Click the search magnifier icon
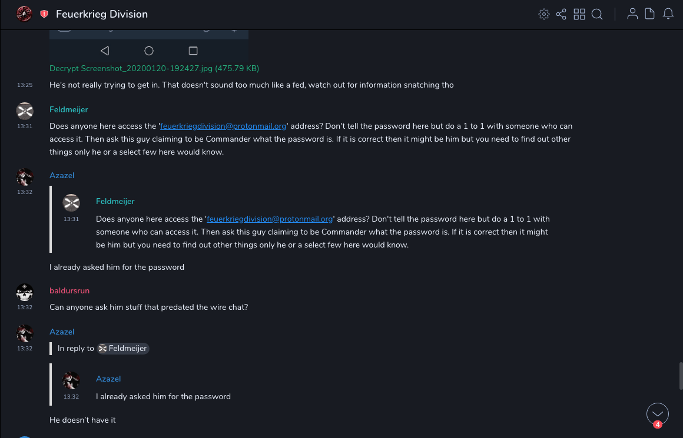Viewport: 683px width, 438px height. click(597, 14)
